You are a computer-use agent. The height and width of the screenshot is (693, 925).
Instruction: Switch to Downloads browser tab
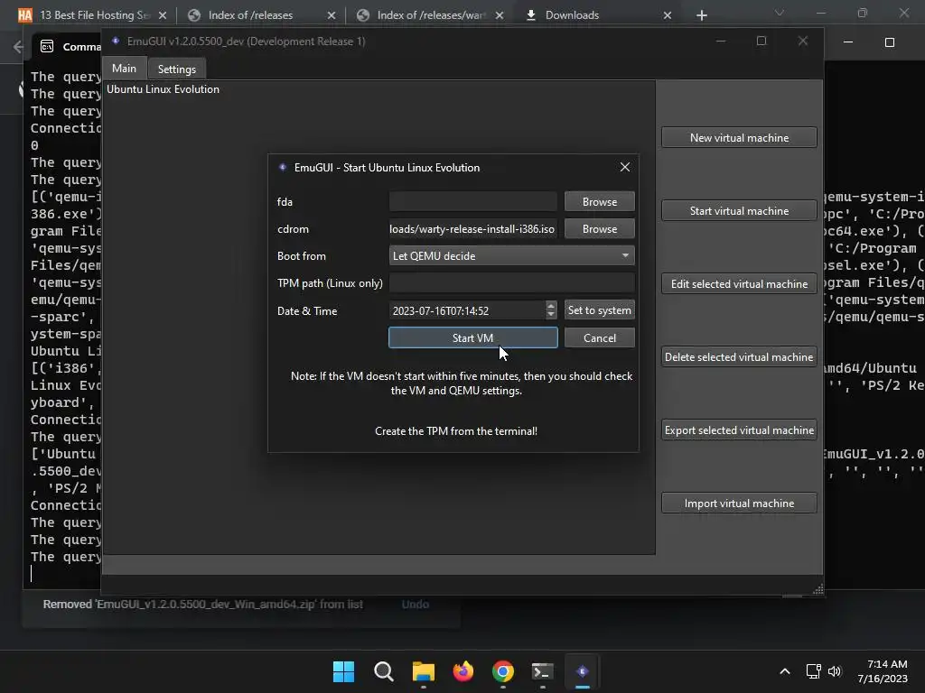pyautogui.click(x=598, y=15)
